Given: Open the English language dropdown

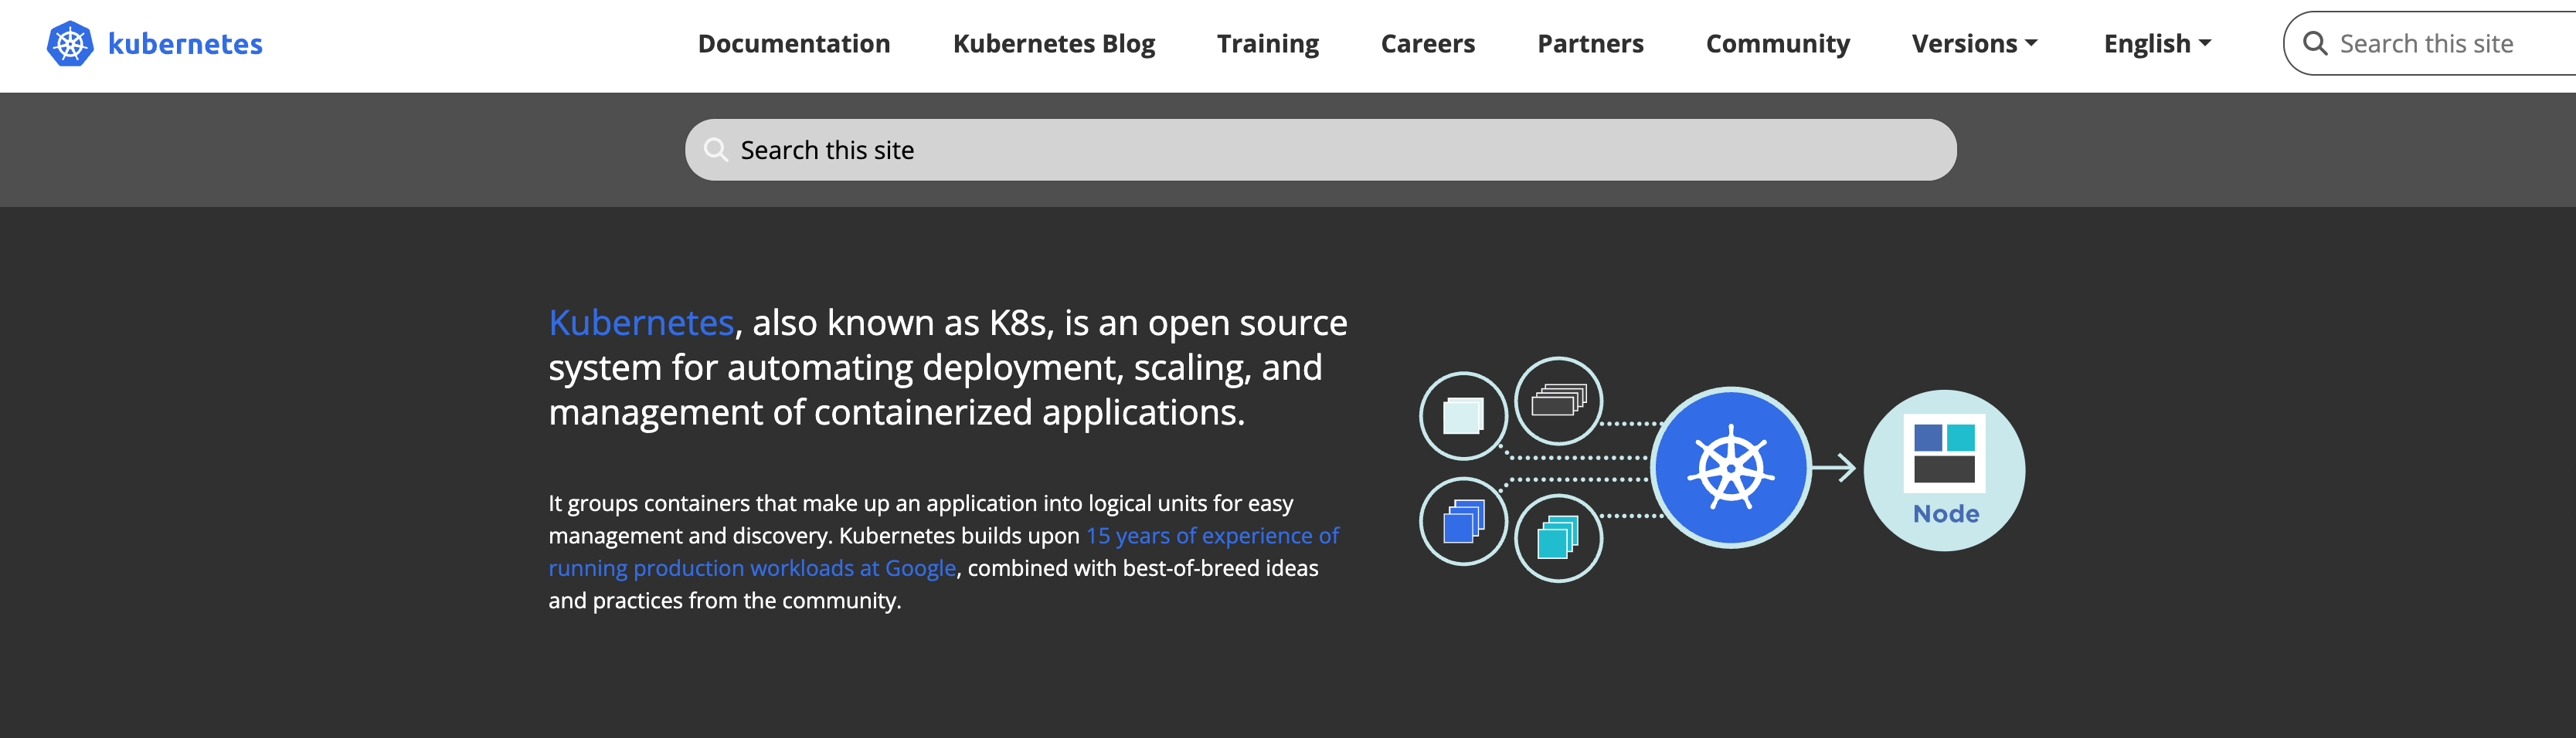Looking at the screenshot, I should click(2157, 44).
